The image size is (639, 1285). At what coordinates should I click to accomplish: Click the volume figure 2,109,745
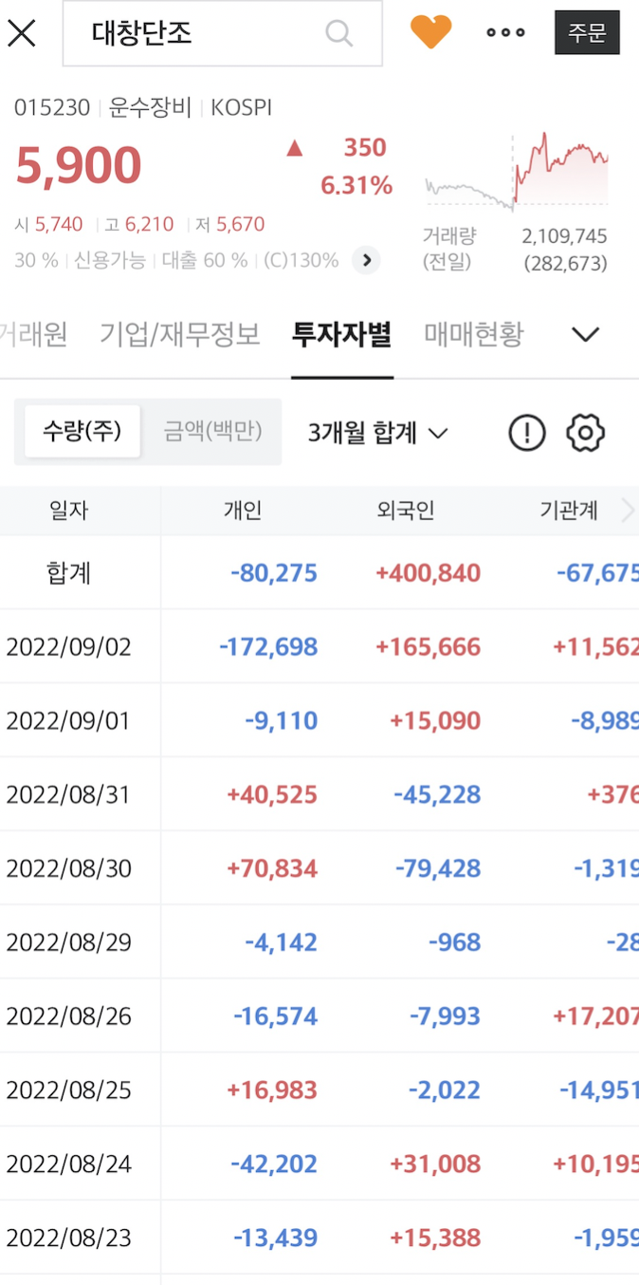(x=565, y=236)
